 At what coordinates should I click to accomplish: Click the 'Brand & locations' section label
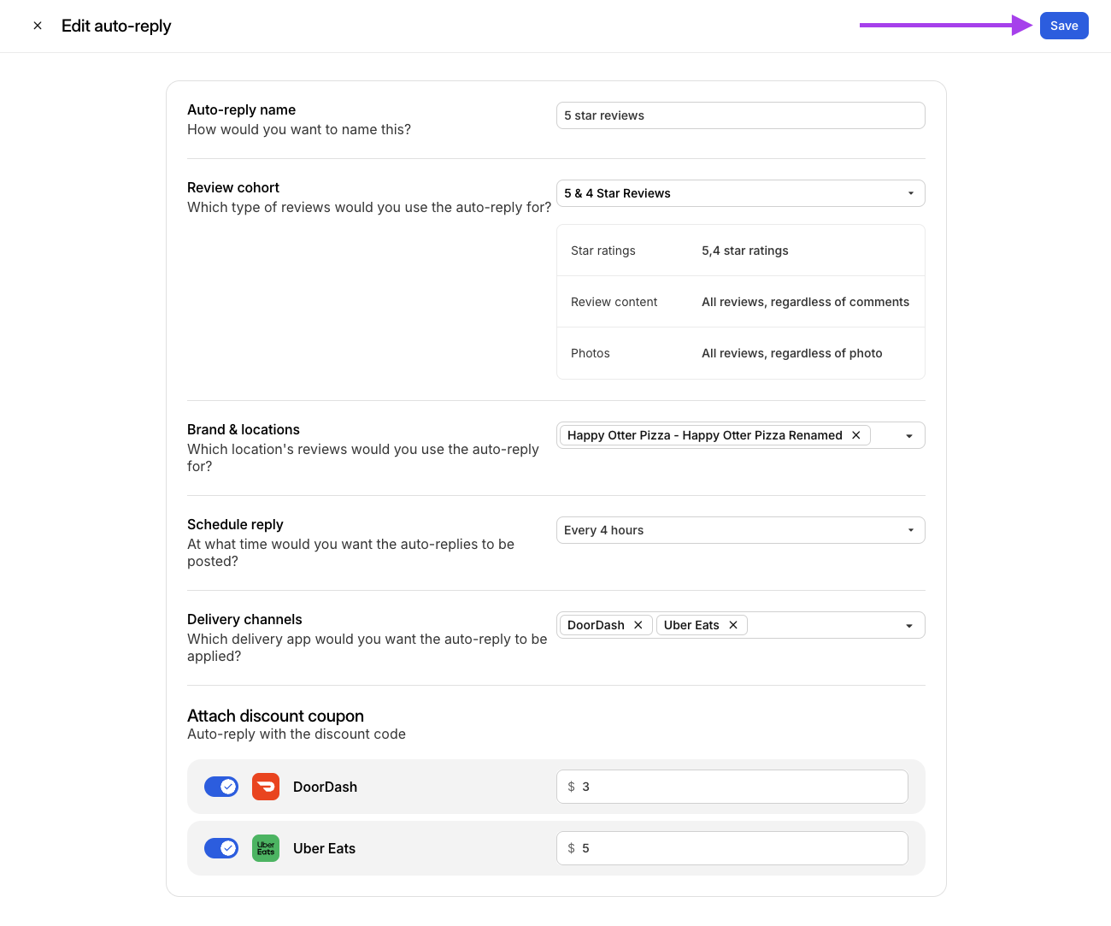(244, 429)
